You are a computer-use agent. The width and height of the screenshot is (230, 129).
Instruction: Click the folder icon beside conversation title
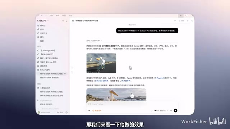point(73,21)
